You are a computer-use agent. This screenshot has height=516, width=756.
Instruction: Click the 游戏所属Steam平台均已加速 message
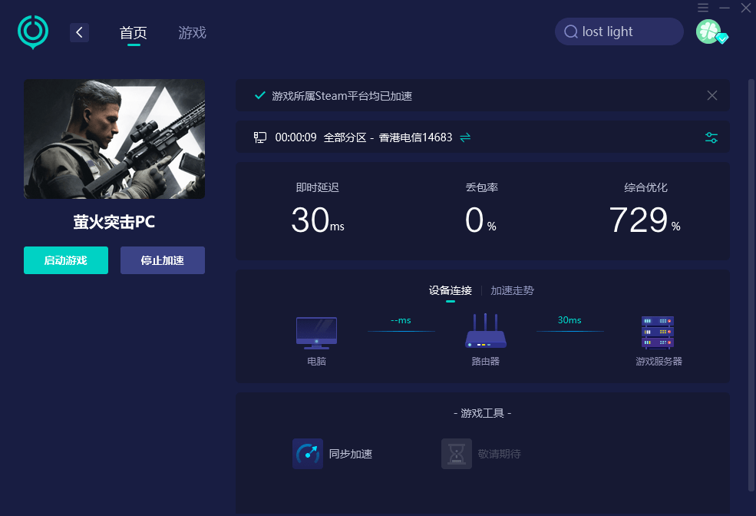click(x=342, y=96)
